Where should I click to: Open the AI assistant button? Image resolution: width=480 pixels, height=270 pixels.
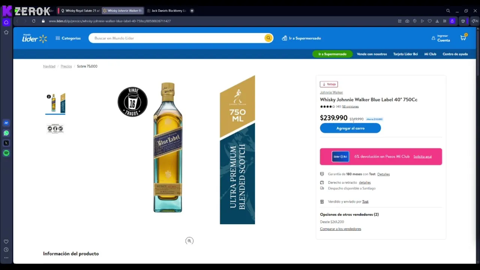click(475, 21)
